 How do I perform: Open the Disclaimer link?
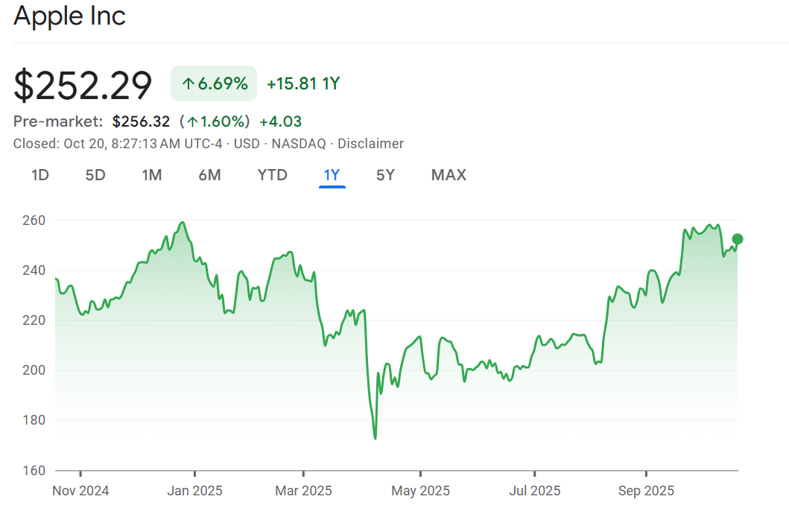click(370, 144)
